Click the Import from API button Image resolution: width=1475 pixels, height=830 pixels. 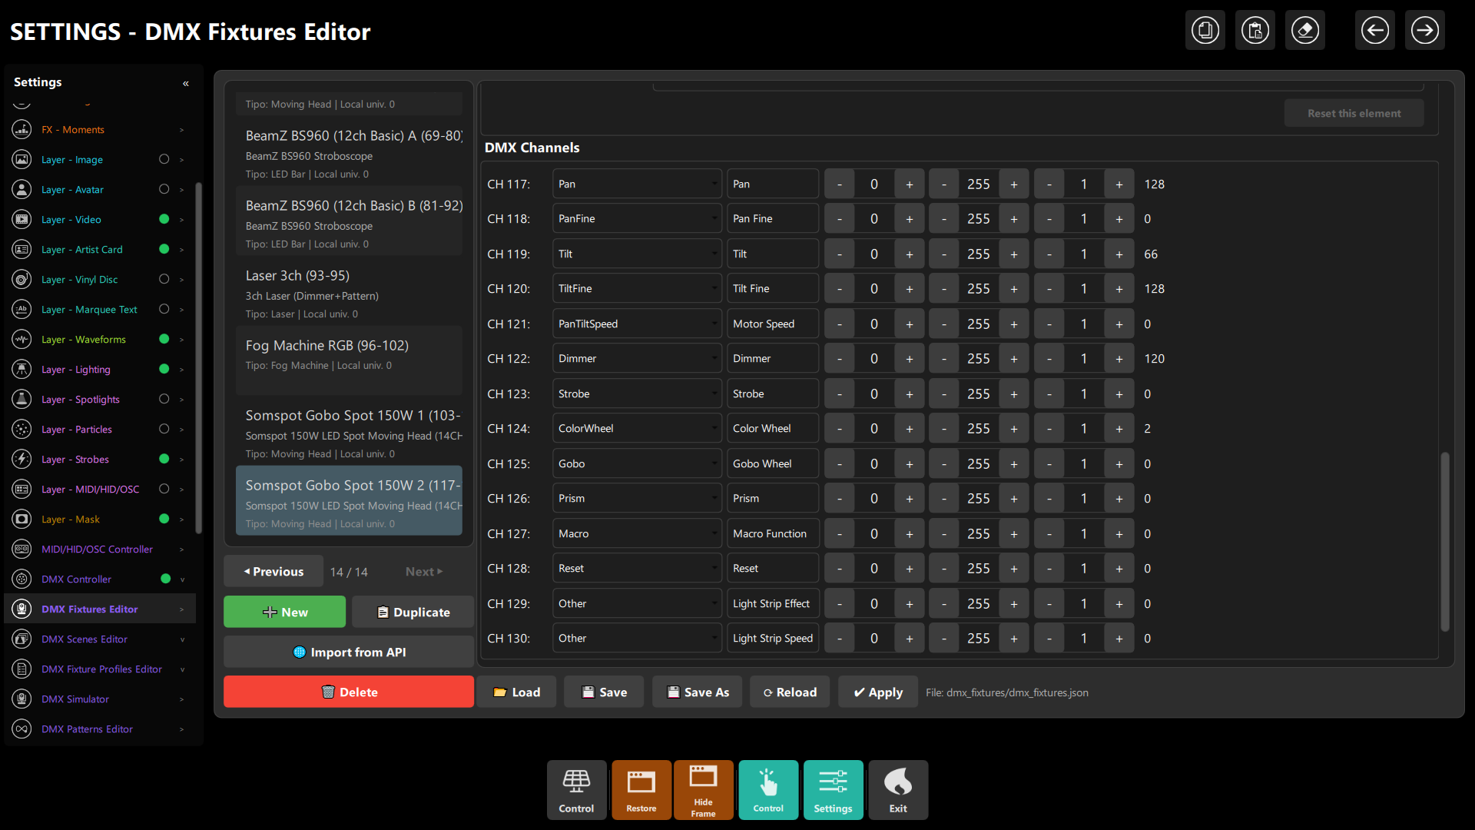point(349,652)
